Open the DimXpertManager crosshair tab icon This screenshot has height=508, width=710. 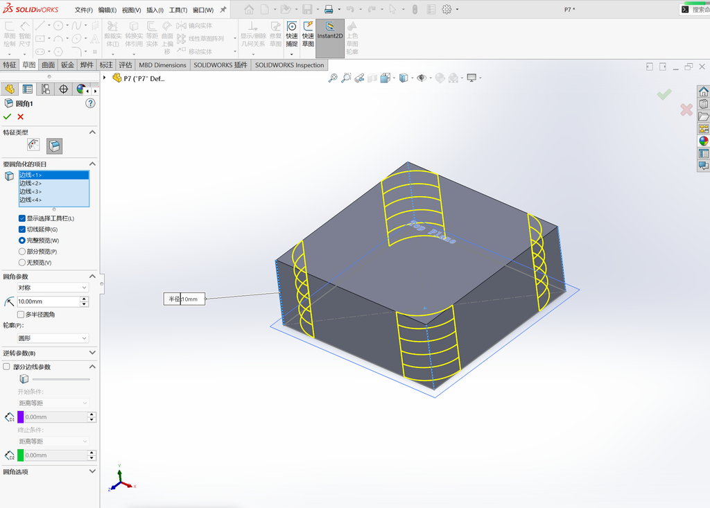click(63, 89)
